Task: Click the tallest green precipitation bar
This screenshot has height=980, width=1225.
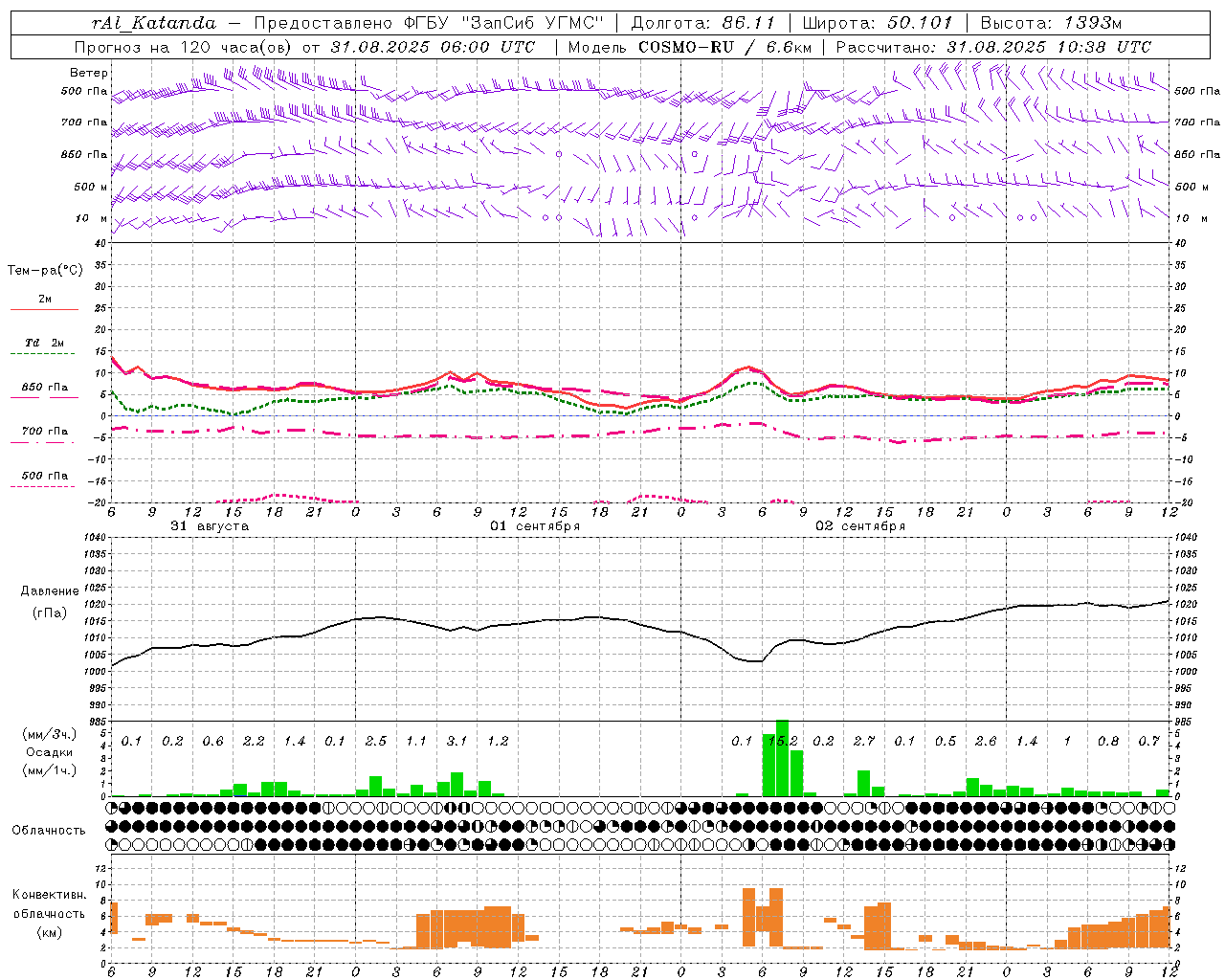Action: (782, 758)
